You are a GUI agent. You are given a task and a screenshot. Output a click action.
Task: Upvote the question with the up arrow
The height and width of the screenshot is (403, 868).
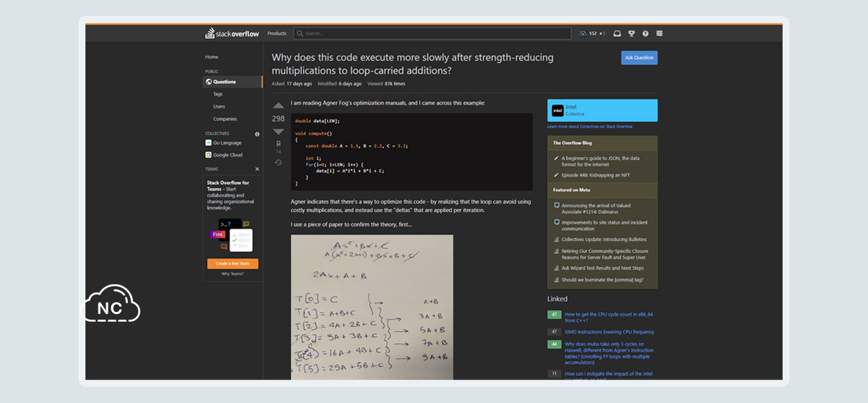pos(278,106)
